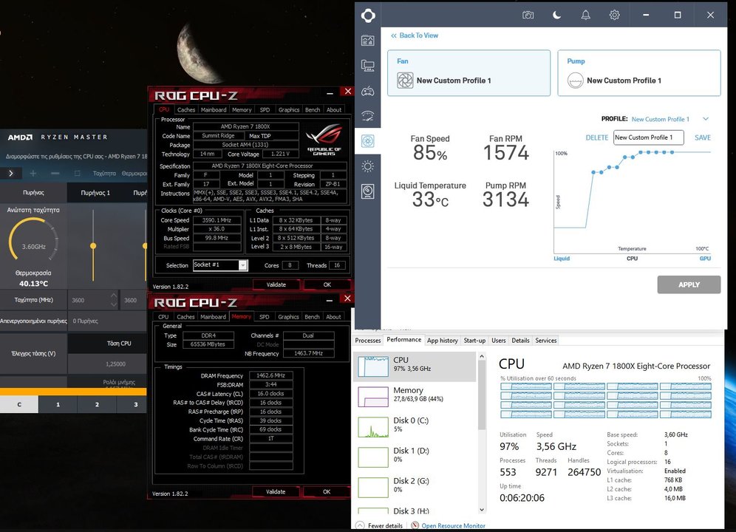Click OK in bottom CPU-Z window
Viewport: 736px width, 532px height.
coord(327,491)
